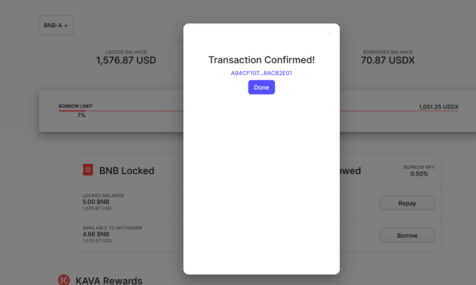The height and width of the screenshot is (285, 476).
Task: Select the KAVA Rewards heading
Action: [109, 281]
